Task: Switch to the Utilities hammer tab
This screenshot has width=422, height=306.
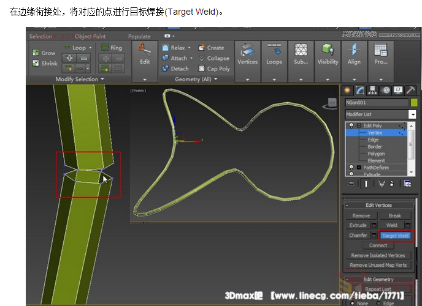Action: tap(410, 90)
